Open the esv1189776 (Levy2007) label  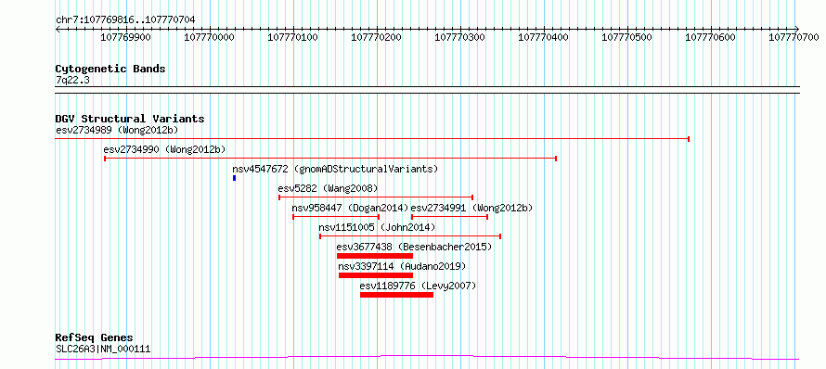coord(418,286)
